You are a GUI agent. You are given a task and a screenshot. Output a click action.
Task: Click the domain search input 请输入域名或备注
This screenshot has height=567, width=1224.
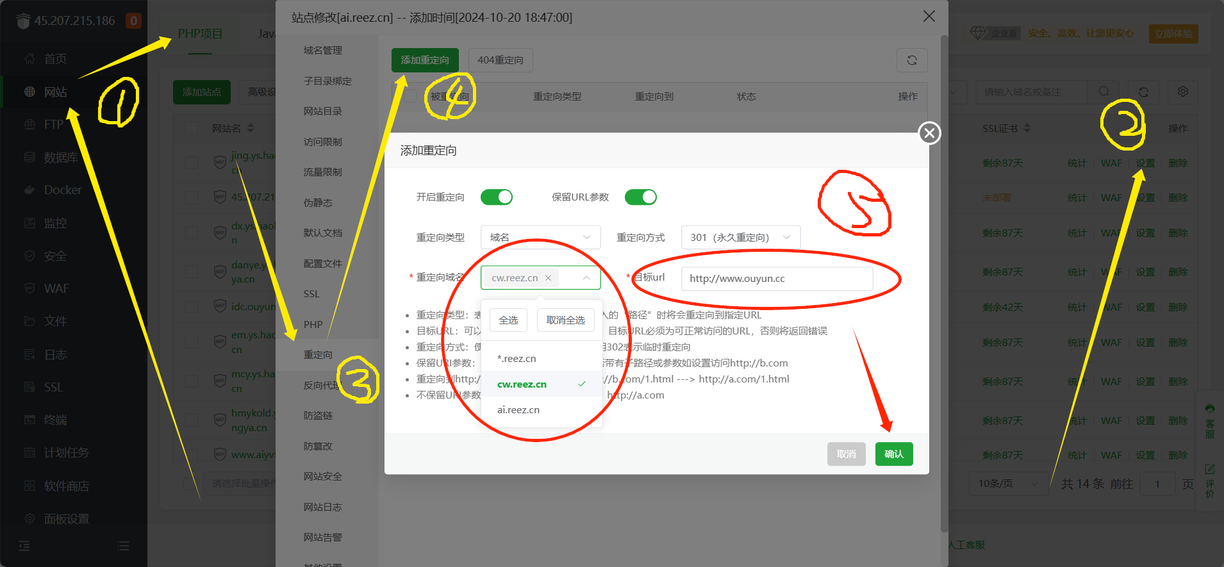click(1032, 92)
